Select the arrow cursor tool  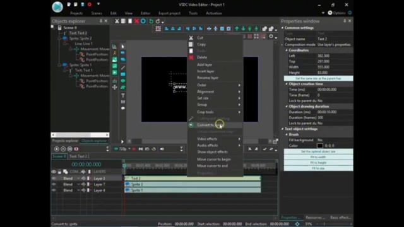[123, 46]
